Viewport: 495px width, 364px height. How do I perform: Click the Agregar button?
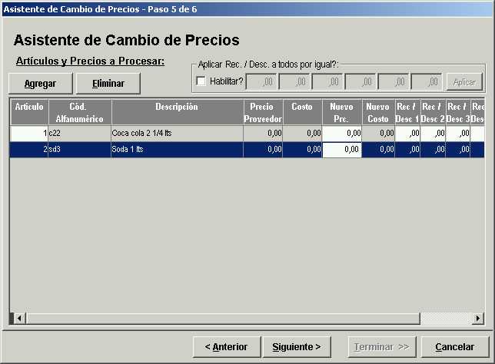(40, 83)
